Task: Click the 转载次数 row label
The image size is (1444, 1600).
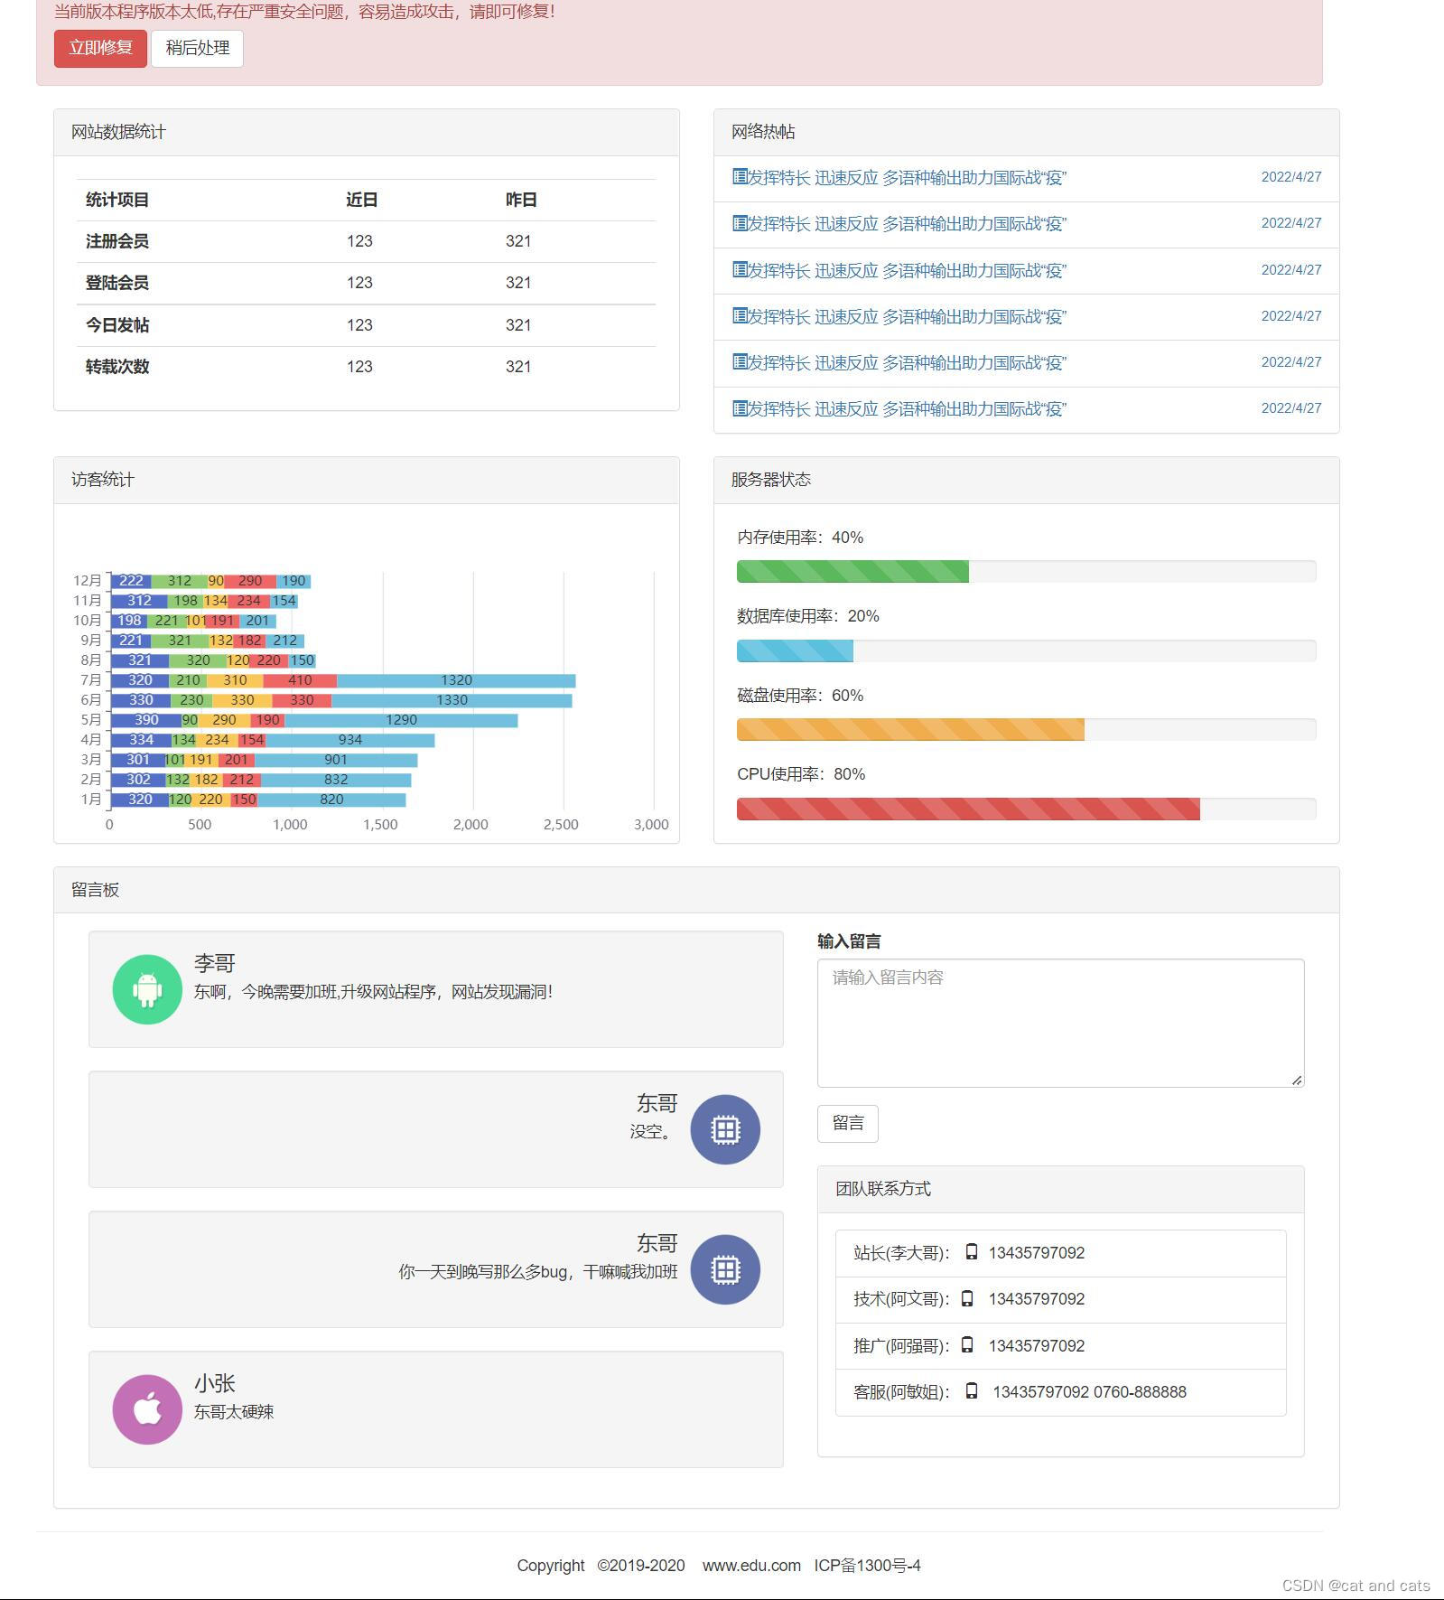Action: coord(117,367)
